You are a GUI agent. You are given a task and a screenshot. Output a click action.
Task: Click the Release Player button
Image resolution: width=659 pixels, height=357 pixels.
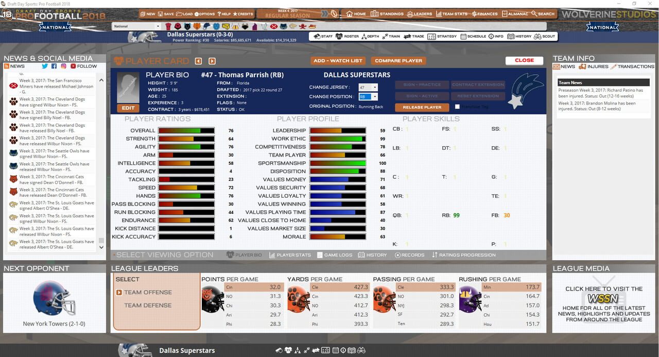tap(422, 107)
